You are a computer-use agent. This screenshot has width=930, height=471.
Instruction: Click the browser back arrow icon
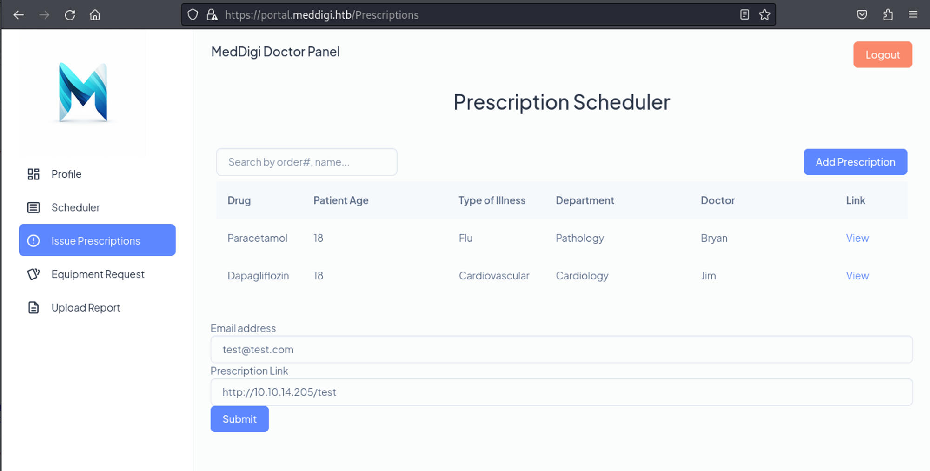click(19, 15)
